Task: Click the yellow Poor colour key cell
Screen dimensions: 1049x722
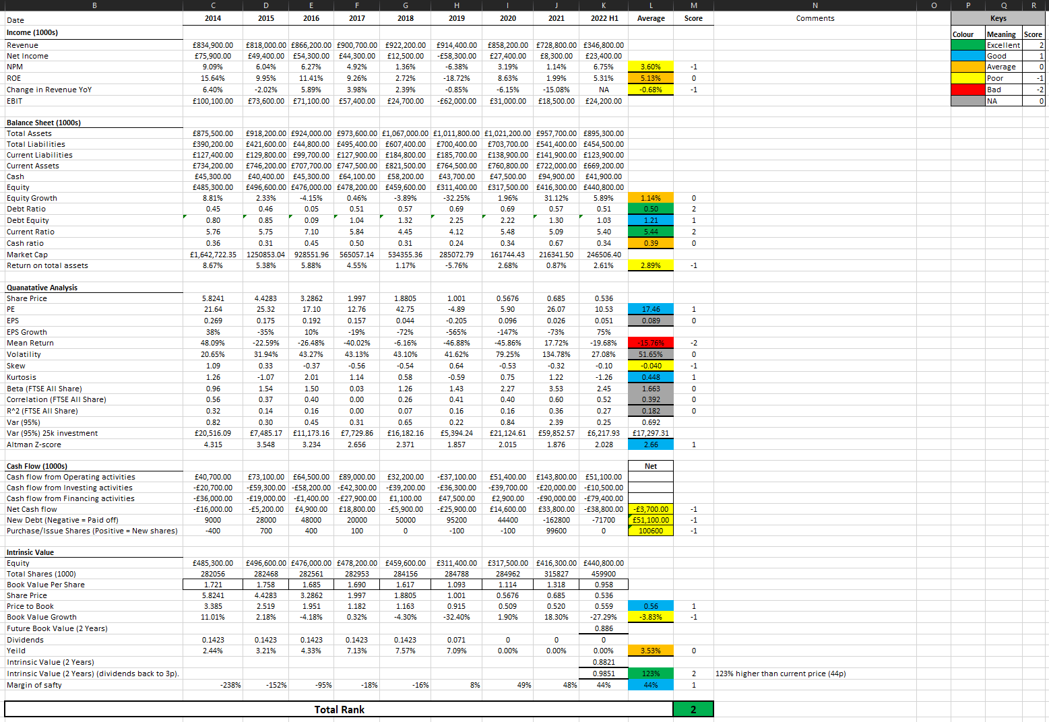Action: coord(967,78)
